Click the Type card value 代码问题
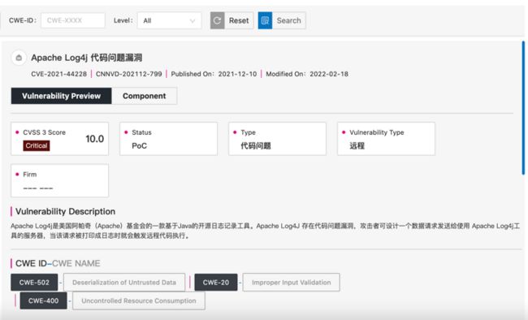Screen dimensions: 528x320 256,146
